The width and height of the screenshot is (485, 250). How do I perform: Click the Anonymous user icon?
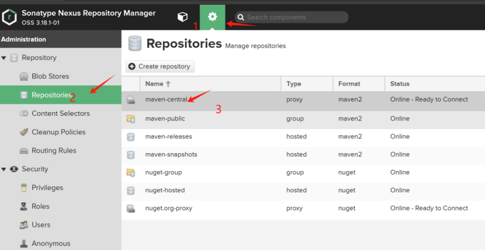(x=24, y=244)
